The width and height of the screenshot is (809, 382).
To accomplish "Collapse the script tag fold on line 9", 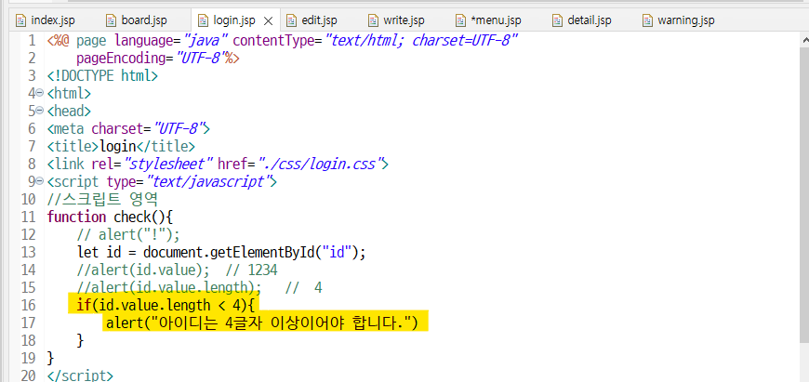I will (x=40, y=181).
